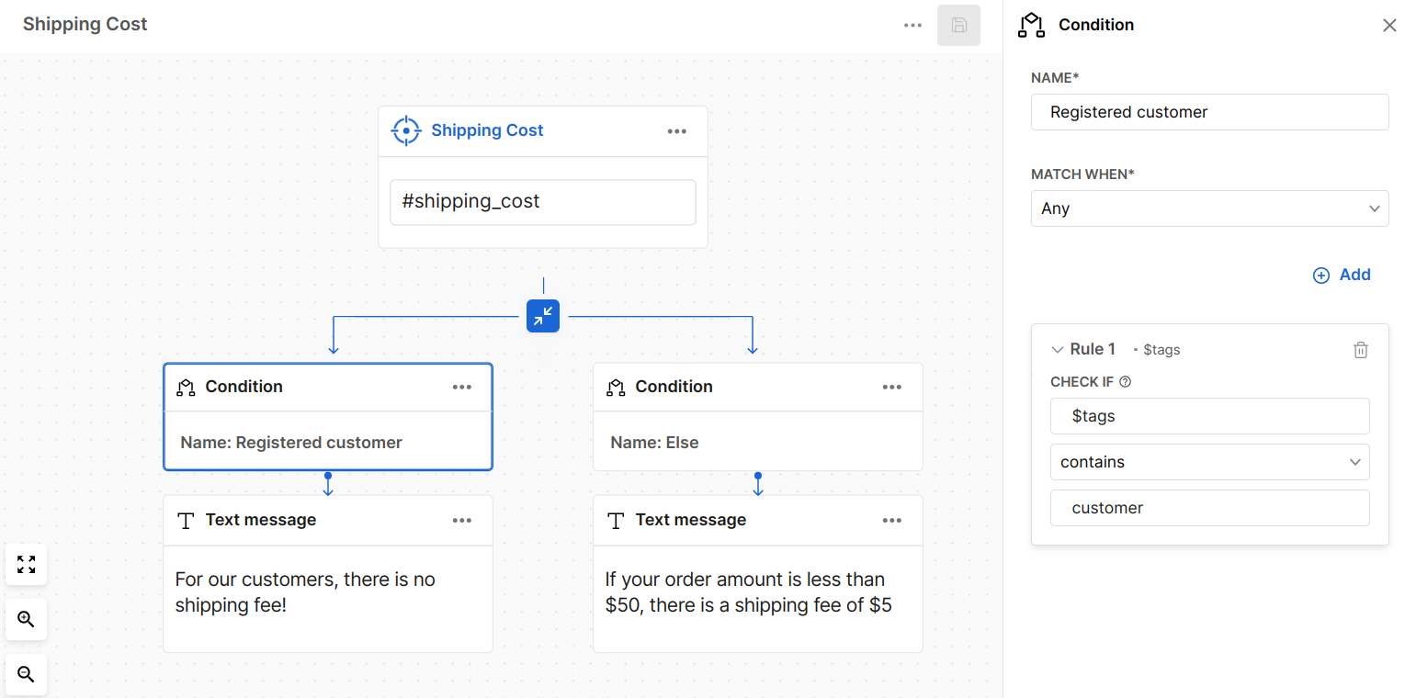The width and height of the screenshot is (1405, 698).
Task: Collapse the Rule 1 section chevron
Action: 1057,350
